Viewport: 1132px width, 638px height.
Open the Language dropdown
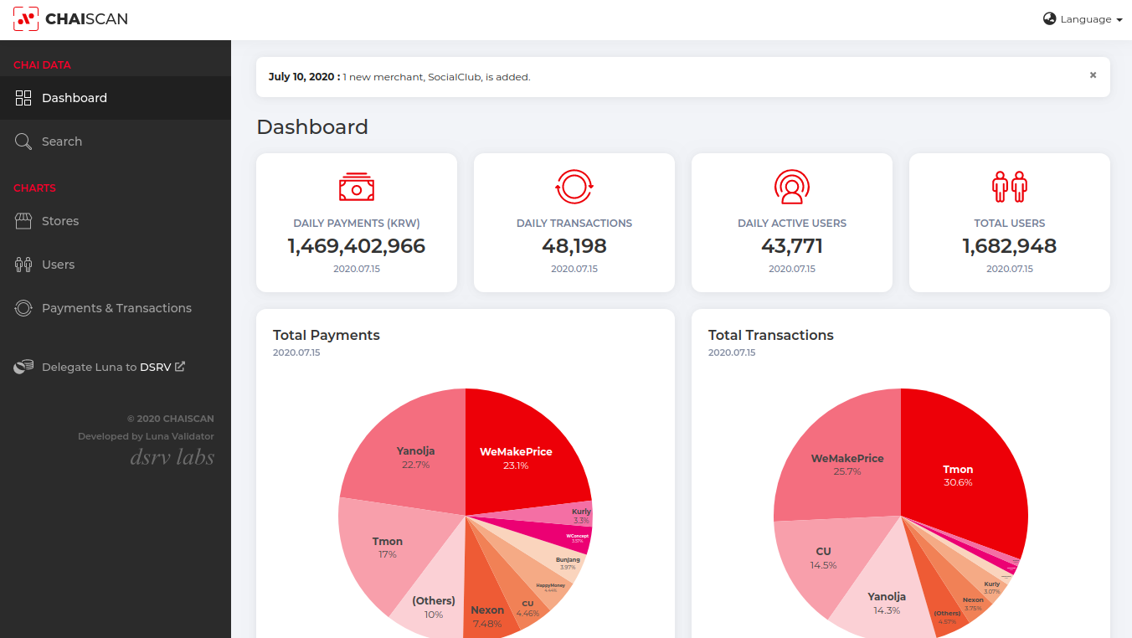(1083, 18)
